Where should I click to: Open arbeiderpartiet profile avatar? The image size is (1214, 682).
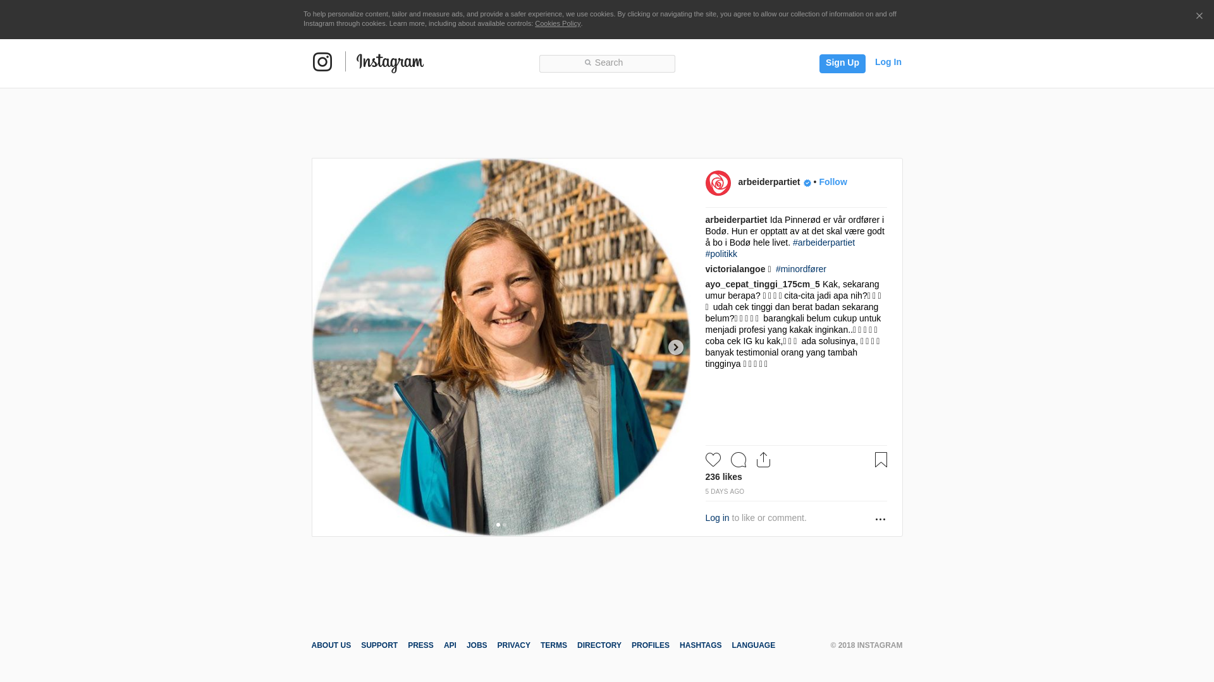click(718, 183)
